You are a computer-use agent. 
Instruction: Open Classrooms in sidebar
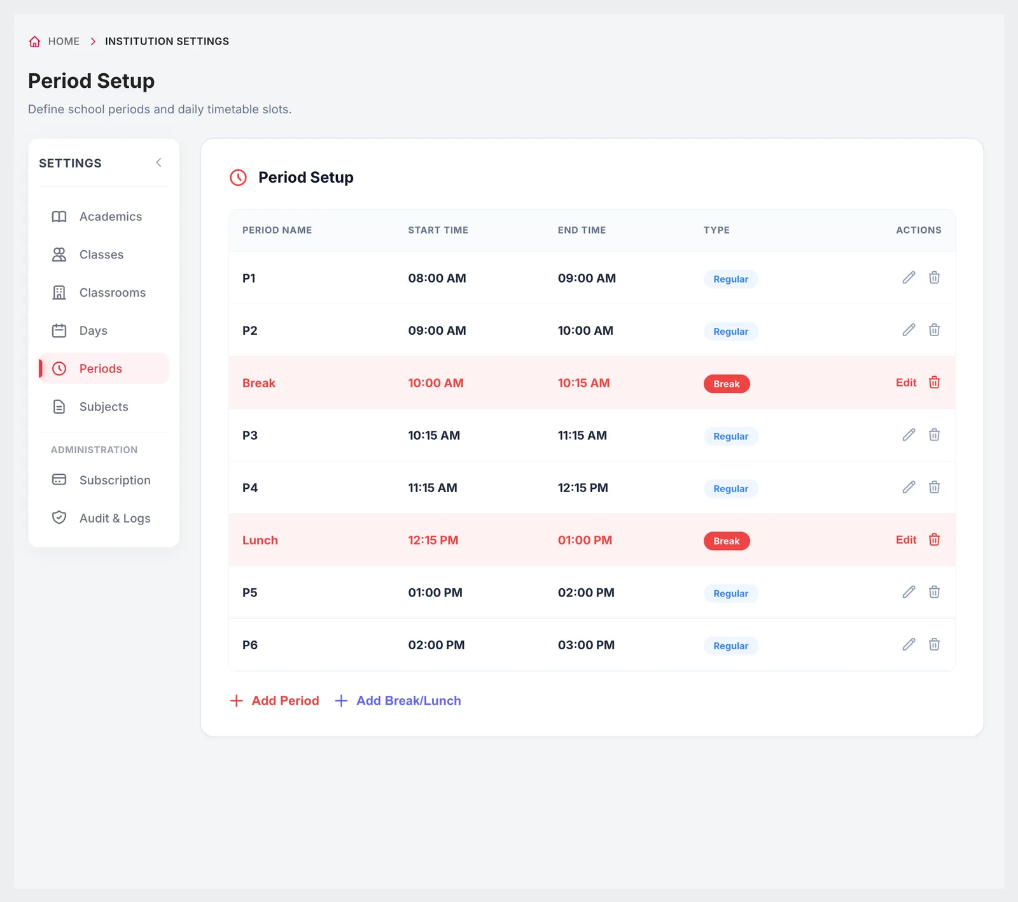coord(104,293)
